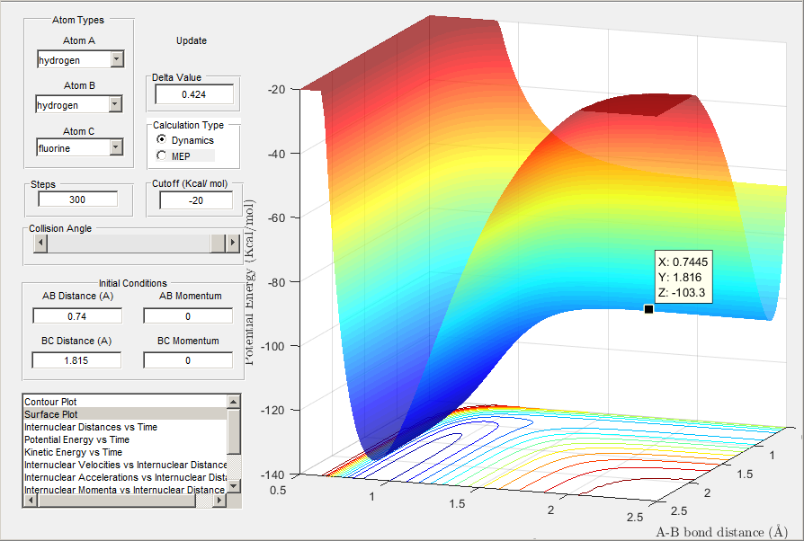Click the AB Distance field

pos(77,316)
